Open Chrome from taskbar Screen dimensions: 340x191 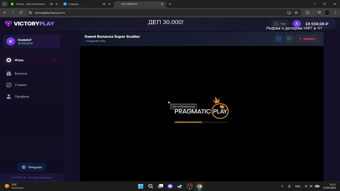(199, 186)
